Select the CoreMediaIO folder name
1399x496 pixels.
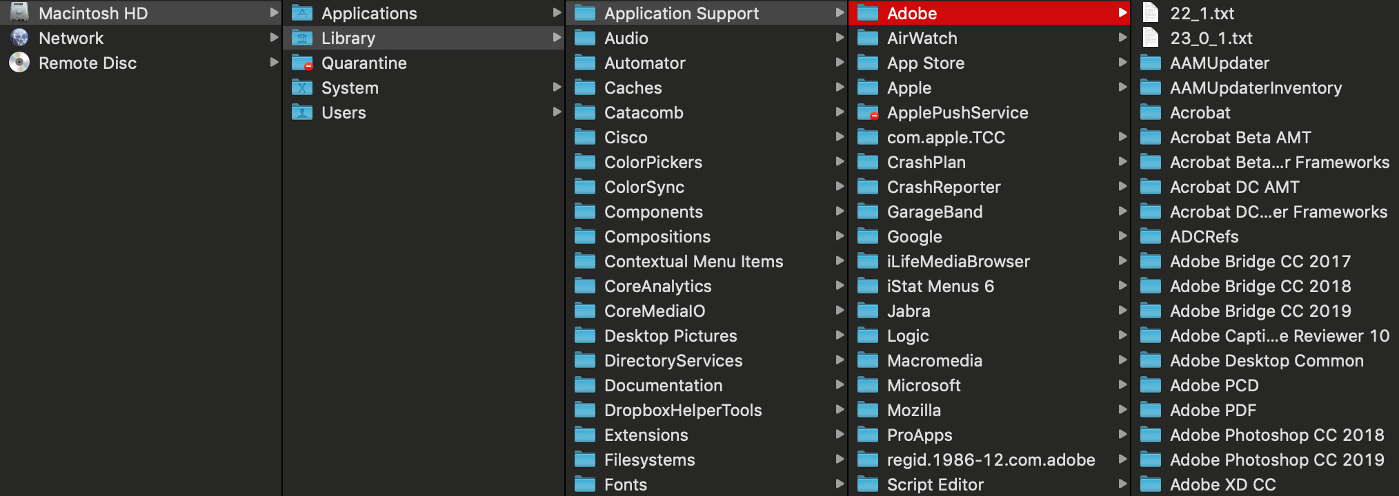655,311
